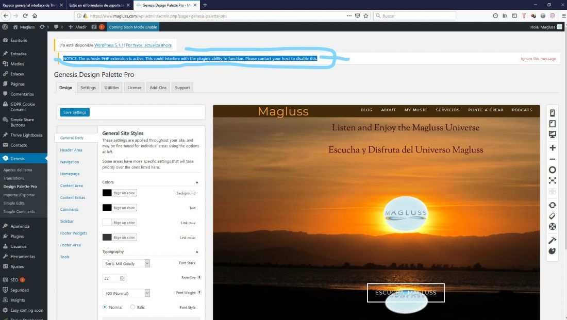This screenshot has width=567, height=320.
Task: Open the Firefox library icon
Action: coord(505,15)
